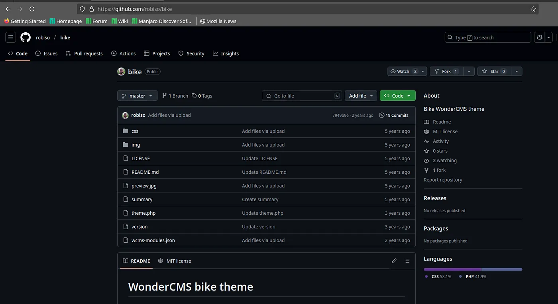This screenshot has height=304, width=558.
Task: Star the bike repository
Action: coord(494,71)
